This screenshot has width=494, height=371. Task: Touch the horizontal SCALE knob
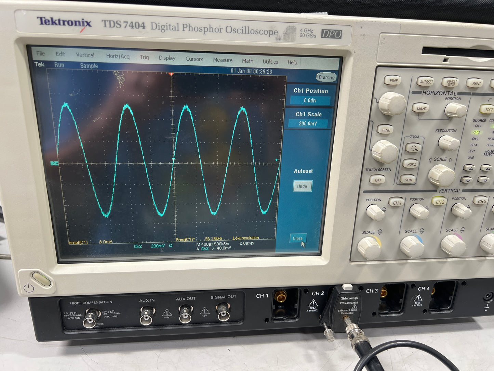441,176
